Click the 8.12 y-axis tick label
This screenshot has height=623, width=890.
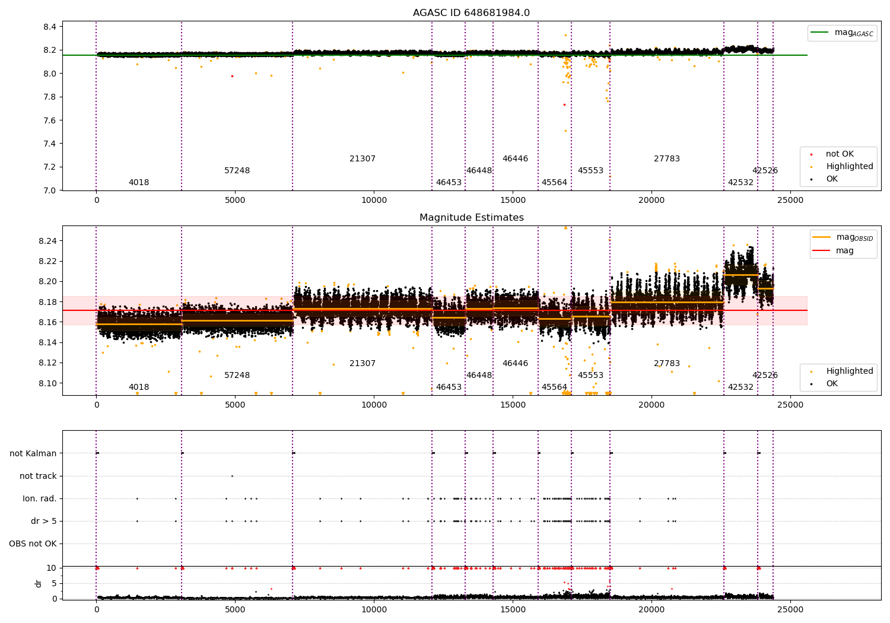click(x=47, y=363)
